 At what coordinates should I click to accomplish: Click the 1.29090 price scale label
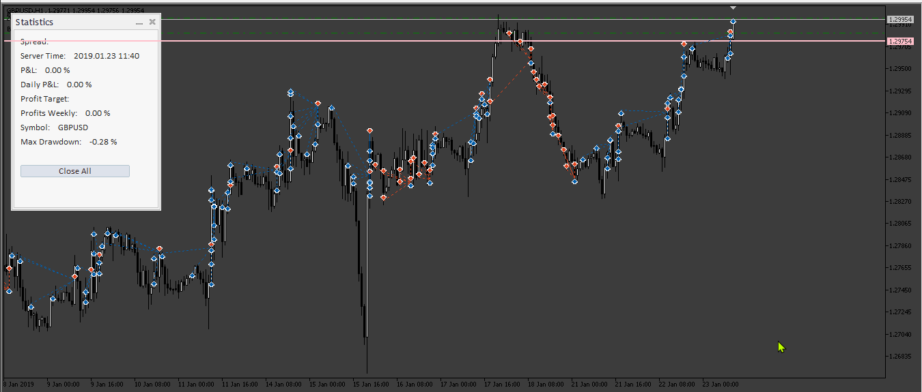coord(901,113)
